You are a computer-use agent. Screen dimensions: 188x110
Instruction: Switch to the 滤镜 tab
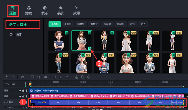click(x=29, y=11)
